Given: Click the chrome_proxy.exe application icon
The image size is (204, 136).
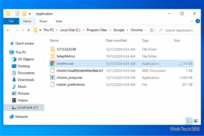Looking at the screenshot, I should click(x=53, y=77).
